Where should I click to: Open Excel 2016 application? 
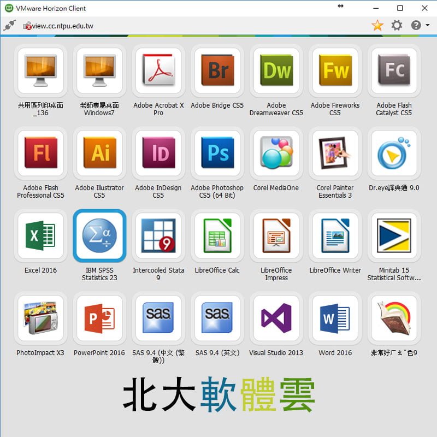point(40,236)
